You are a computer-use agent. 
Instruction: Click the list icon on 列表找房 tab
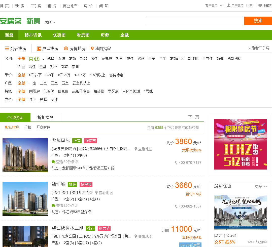[x=7, y=48]
